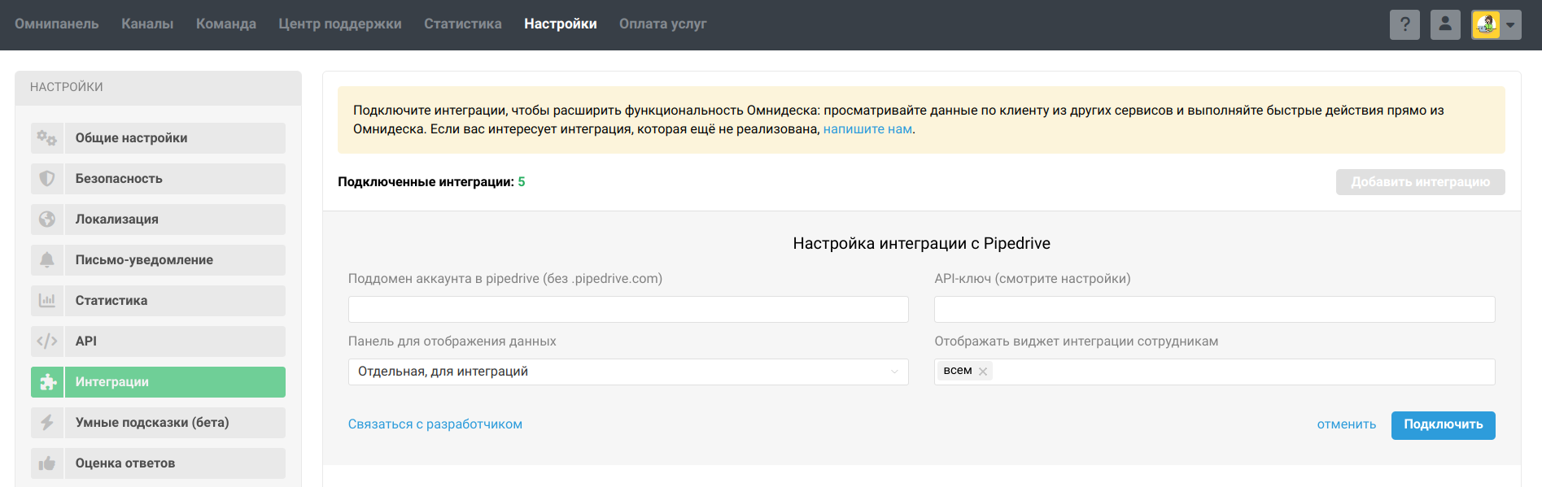
Task: Click the staff widget visibility tag field
Action: (1215, 372)
